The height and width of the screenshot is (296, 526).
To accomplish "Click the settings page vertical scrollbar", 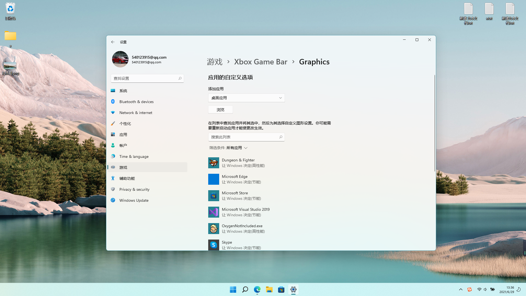I will (434, 123).
